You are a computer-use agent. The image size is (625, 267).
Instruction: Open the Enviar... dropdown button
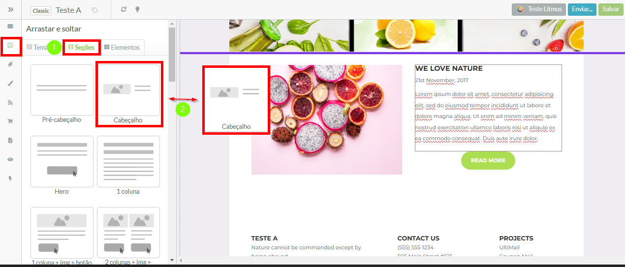(x=582, y=9)
